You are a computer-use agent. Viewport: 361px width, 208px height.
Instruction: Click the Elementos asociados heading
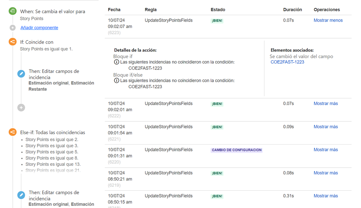tap(292, 50)
